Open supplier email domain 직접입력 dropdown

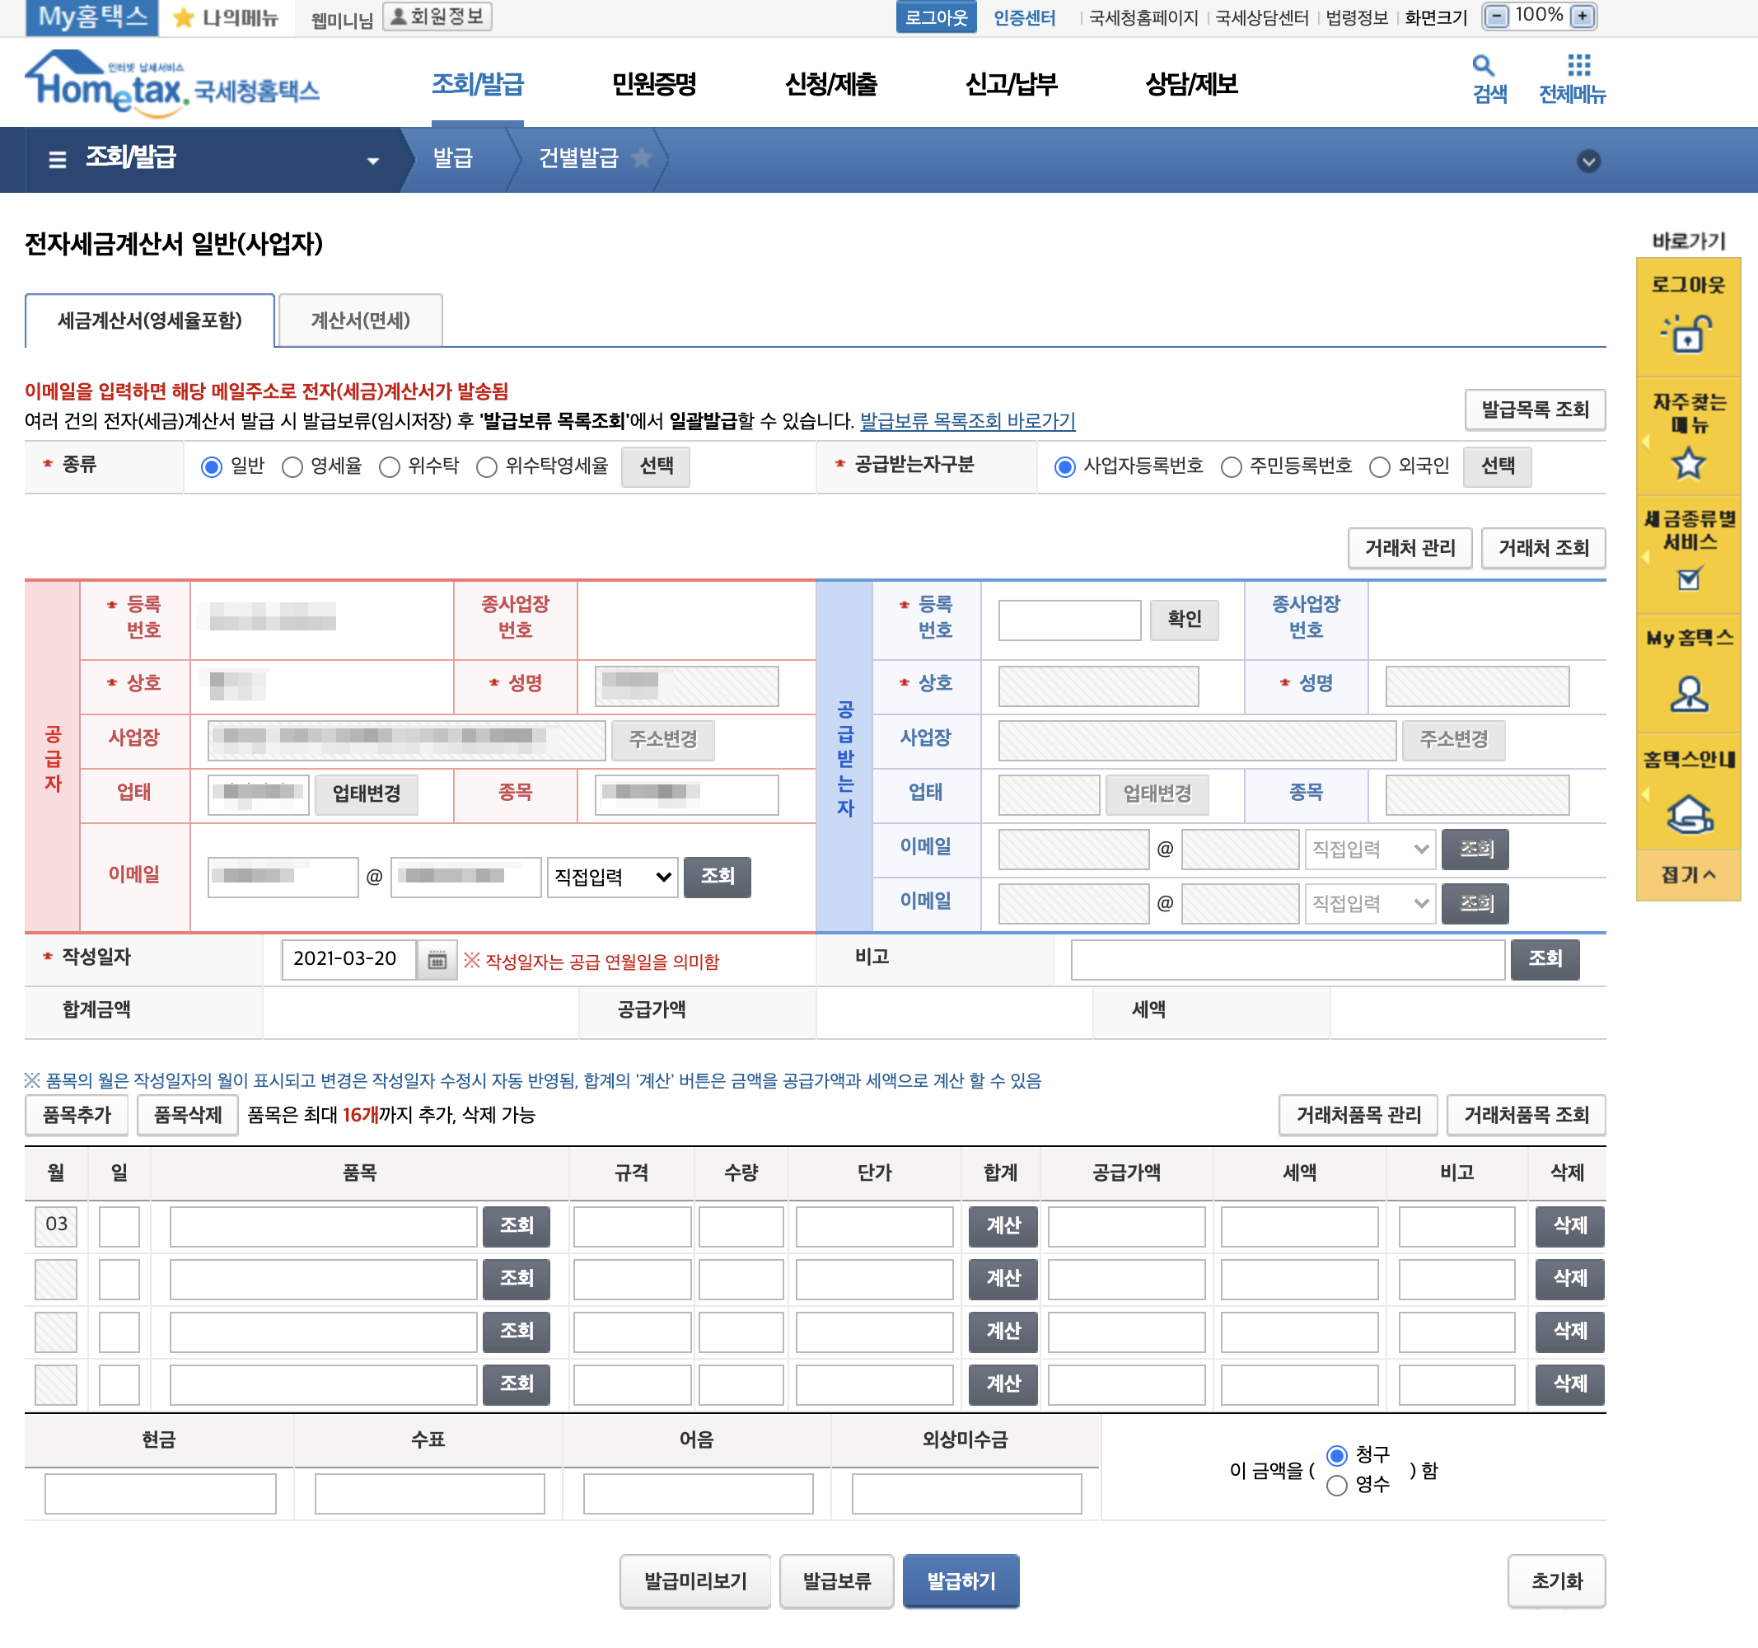(612, 877)
